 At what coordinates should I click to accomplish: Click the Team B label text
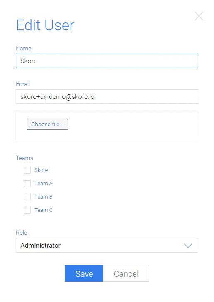(44, 196)
